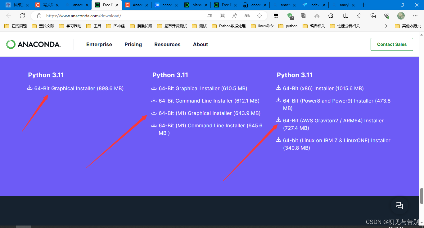Image resolution: width=424 pixels, height=228 pixels.
Task: Switch to the Index tab
Action: pos(313,5)
